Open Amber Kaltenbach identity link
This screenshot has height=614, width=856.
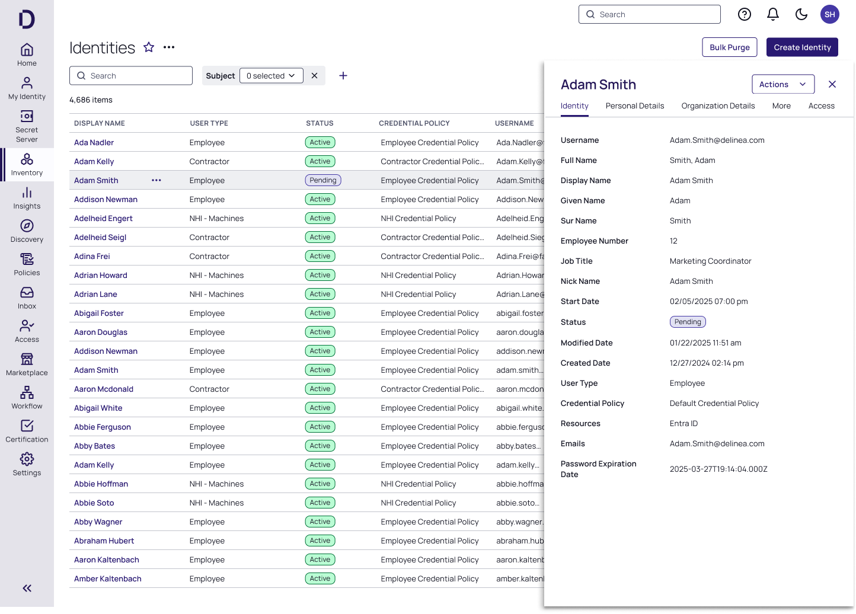pos(108,578)
